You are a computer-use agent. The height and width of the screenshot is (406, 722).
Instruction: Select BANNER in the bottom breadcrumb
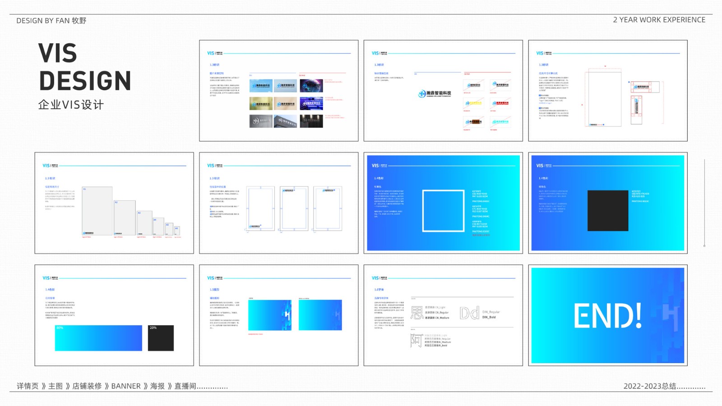[x=126, y=386]
